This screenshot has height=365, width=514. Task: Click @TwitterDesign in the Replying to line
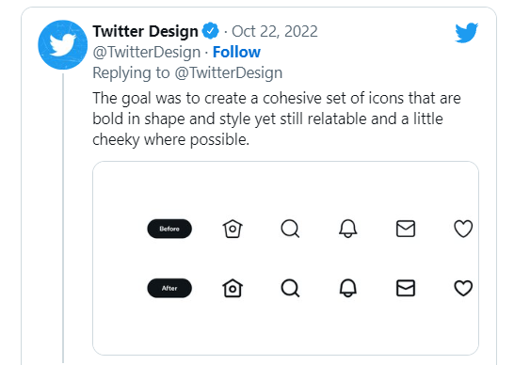[x=229, y=72]
